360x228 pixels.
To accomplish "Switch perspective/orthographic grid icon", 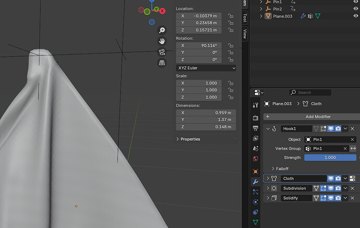I will point(162,63).
